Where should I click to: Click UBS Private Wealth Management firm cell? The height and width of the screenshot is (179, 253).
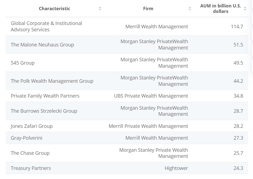(151, 96)
